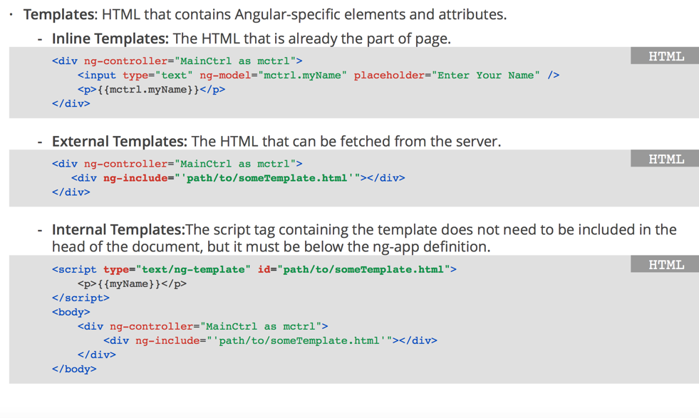Click the closing </body> tag line
The width and height of the screenshot is (699, 418).
(x=74, y=370)
